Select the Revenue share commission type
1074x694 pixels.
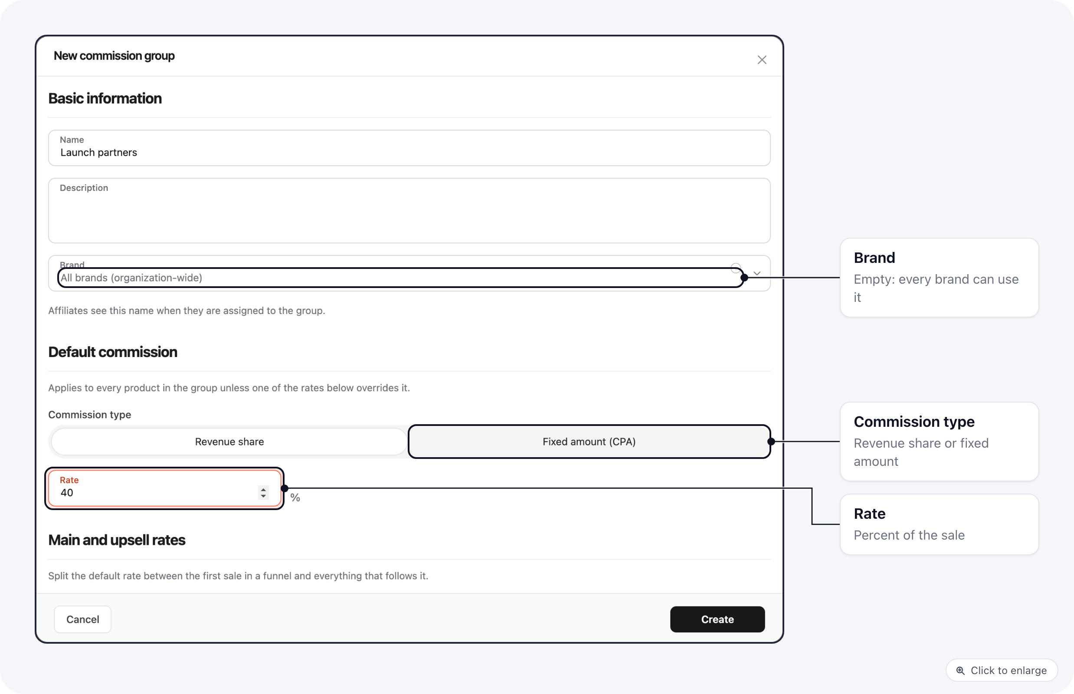pos(229,442)
